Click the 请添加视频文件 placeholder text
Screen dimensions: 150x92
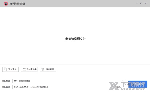pyautogui.click(x=75, y=39)
